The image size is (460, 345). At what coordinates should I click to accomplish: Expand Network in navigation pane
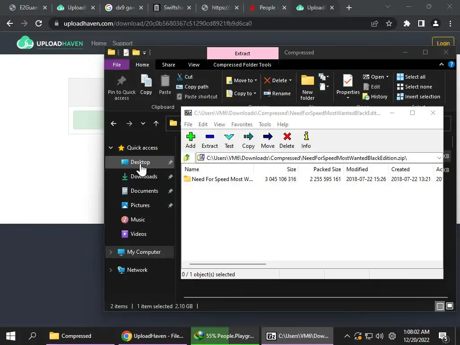click(x=111, y=270)
